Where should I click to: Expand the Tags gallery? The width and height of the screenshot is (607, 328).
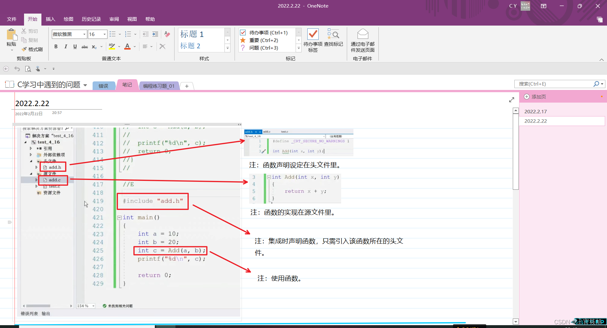click(299, 48)
